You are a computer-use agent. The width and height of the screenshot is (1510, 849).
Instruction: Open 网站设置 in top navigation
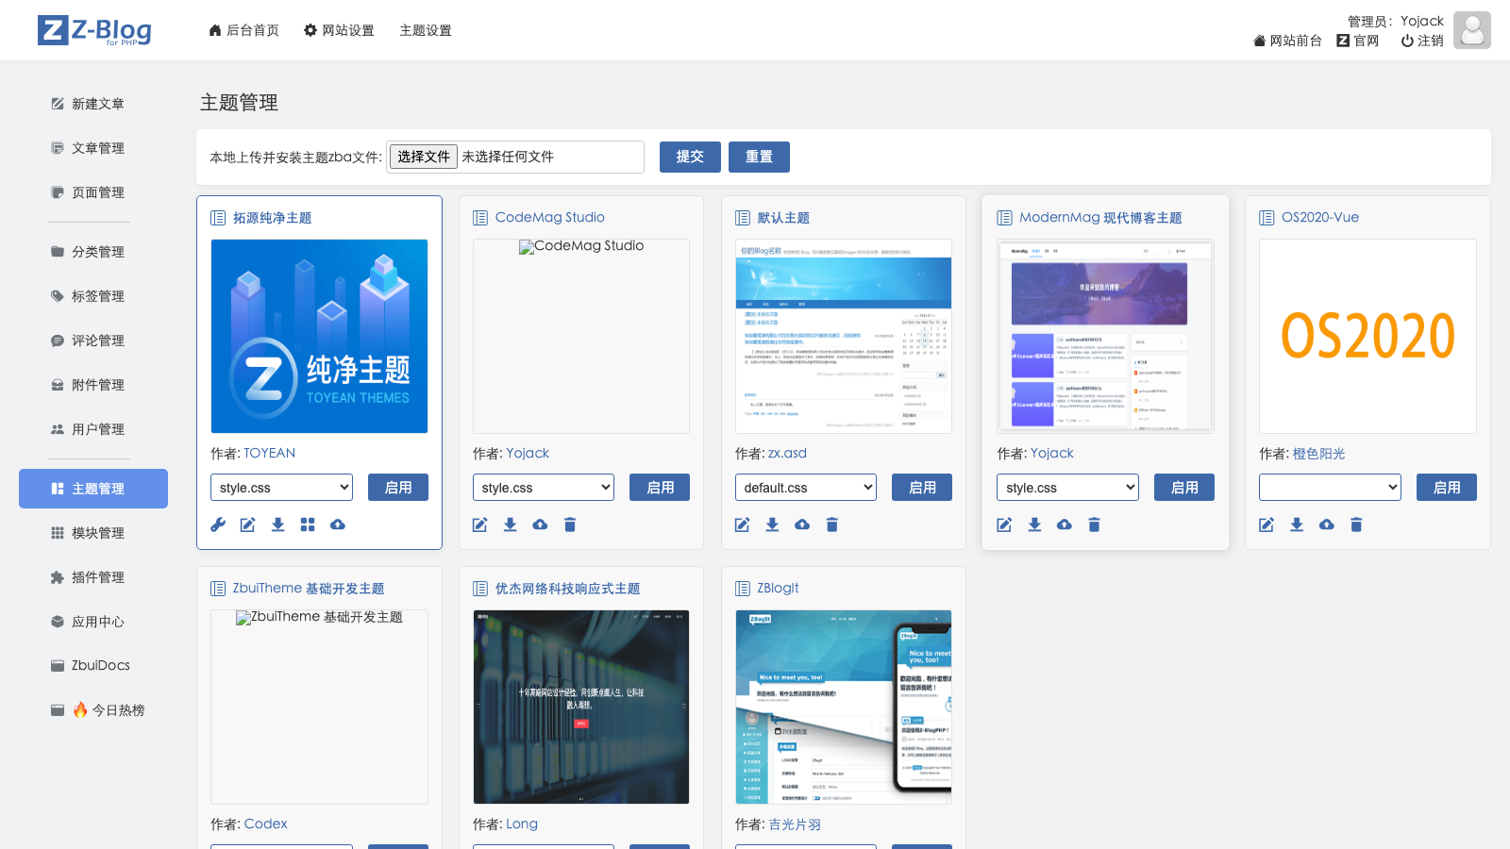point(339,30)
